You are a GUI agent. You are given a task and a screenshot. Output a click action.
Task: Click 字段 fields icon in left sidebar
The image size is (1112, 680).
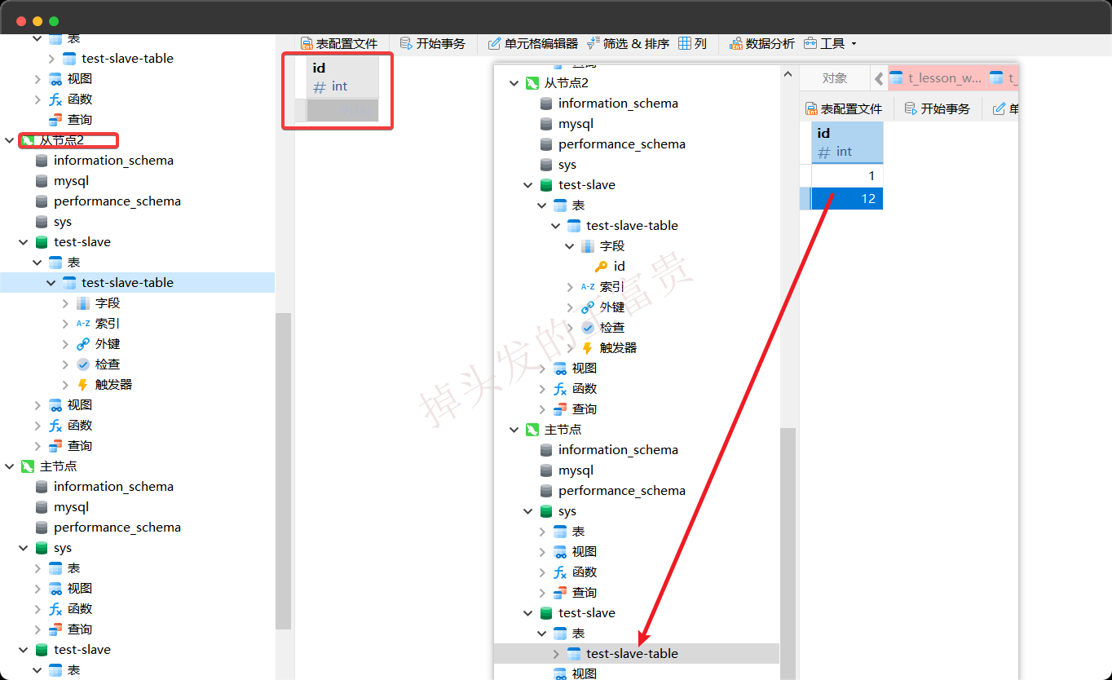(x=83, y=303)
